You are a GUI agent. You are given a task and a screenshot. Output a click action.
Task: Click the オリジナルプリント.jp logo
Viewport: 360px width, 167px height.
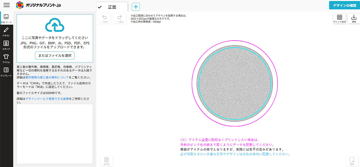[39, 5]
